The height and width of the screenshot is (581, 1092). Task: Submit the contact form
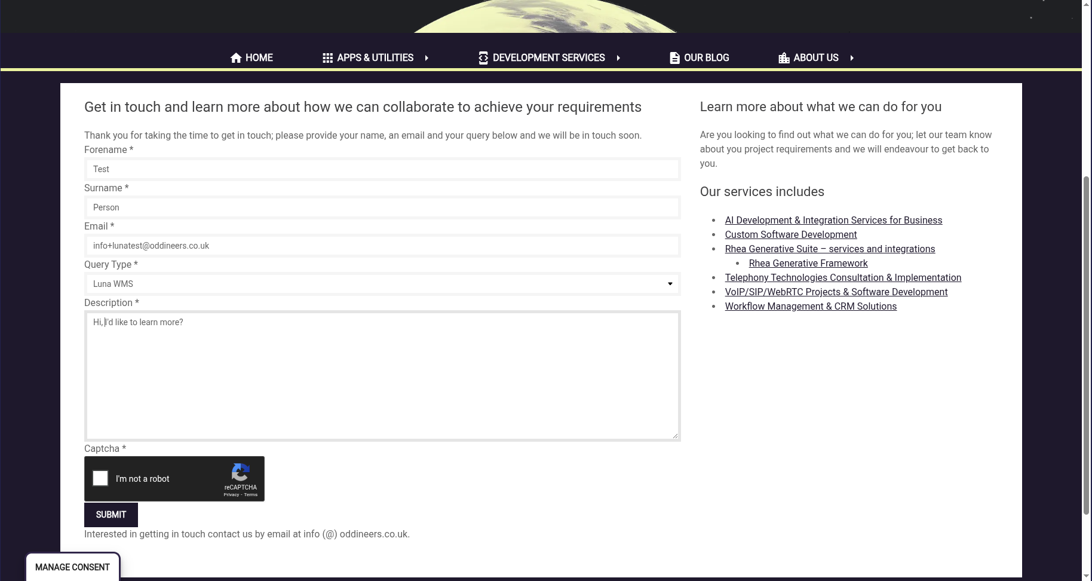coord(111,515)
